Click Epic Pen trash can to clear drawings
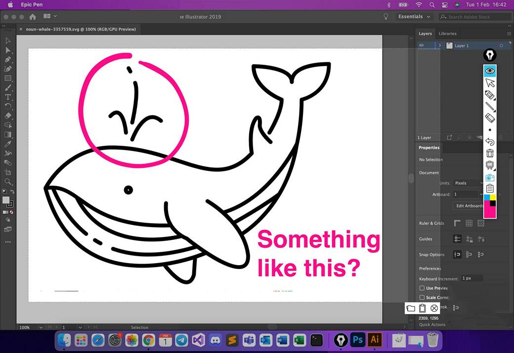 point(490,154)
